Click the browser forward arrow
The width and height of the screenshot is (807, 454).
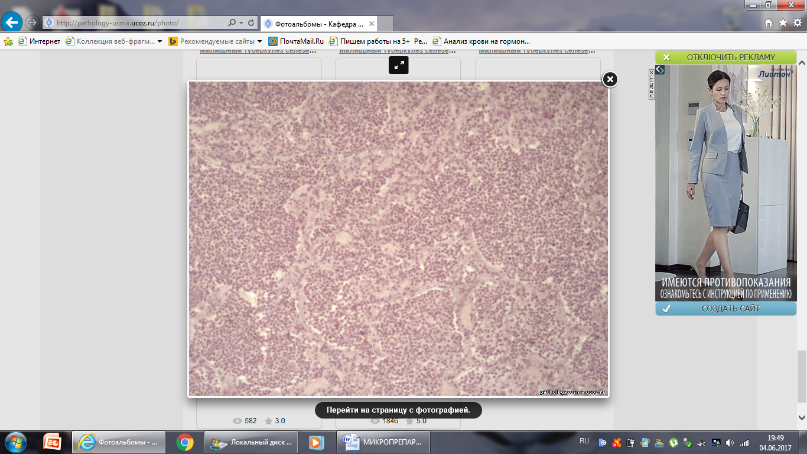[32, 22]
